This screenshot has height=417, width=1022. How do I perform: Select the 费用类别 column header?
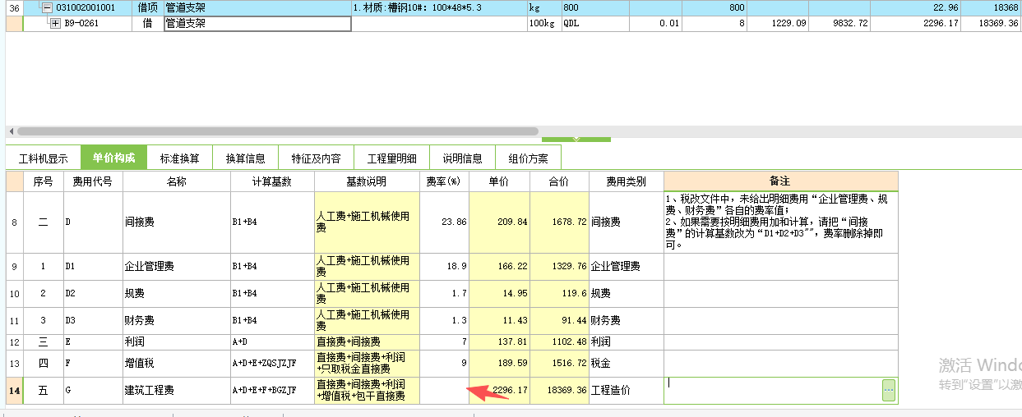pos(626,181)
